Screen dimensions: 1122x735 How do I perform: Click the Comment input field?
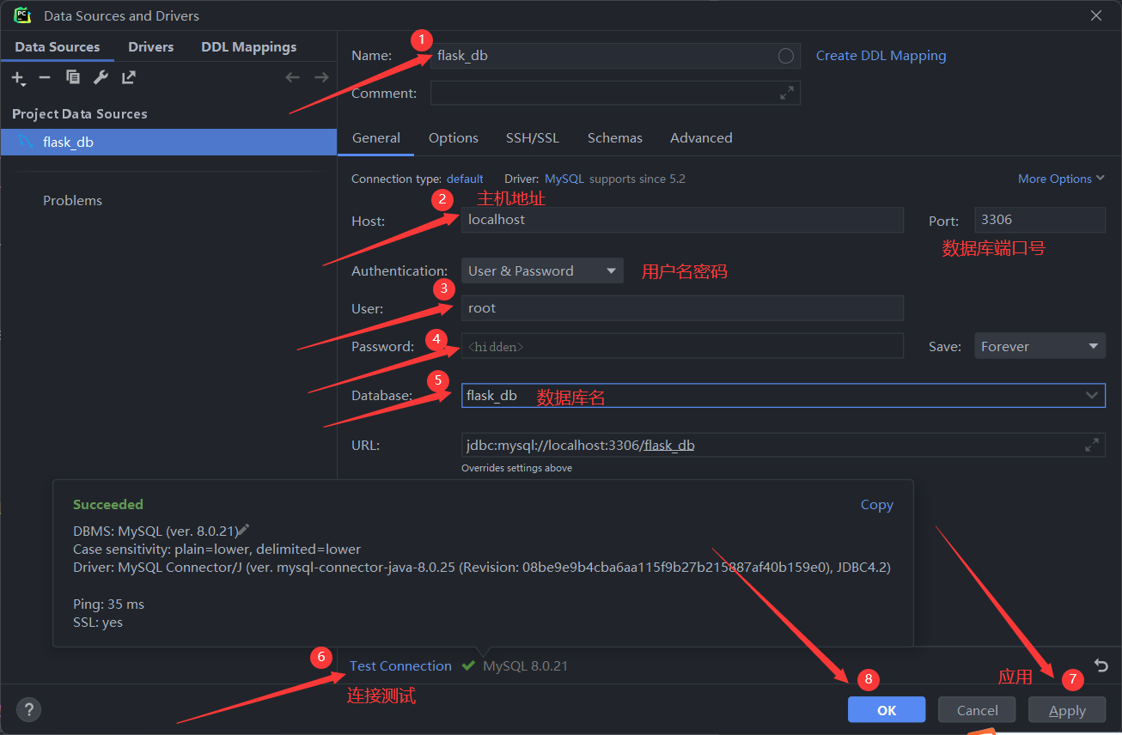(615, 93)
